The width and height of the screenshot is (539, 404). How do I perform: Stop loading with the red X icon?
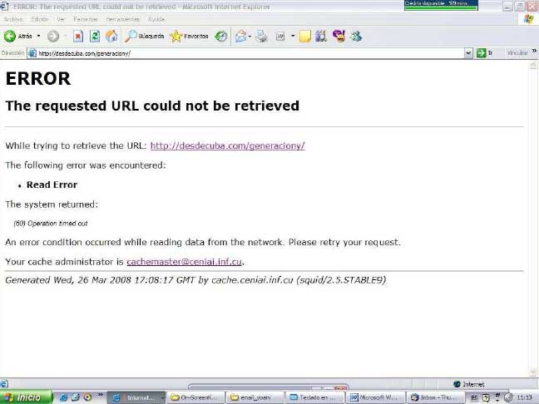(78, 36)
